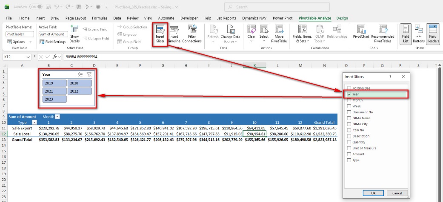Check the Bill-to City checkbox
Viewport: 443px width, 202px height.
349,124
